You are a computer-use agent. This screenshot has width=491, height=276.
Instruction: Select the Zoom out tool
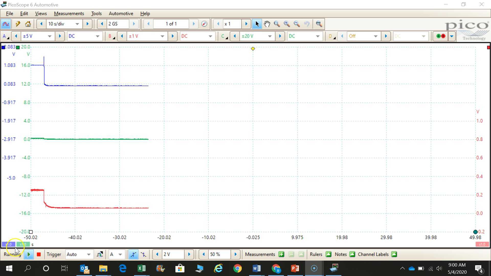tap(297, 24)
